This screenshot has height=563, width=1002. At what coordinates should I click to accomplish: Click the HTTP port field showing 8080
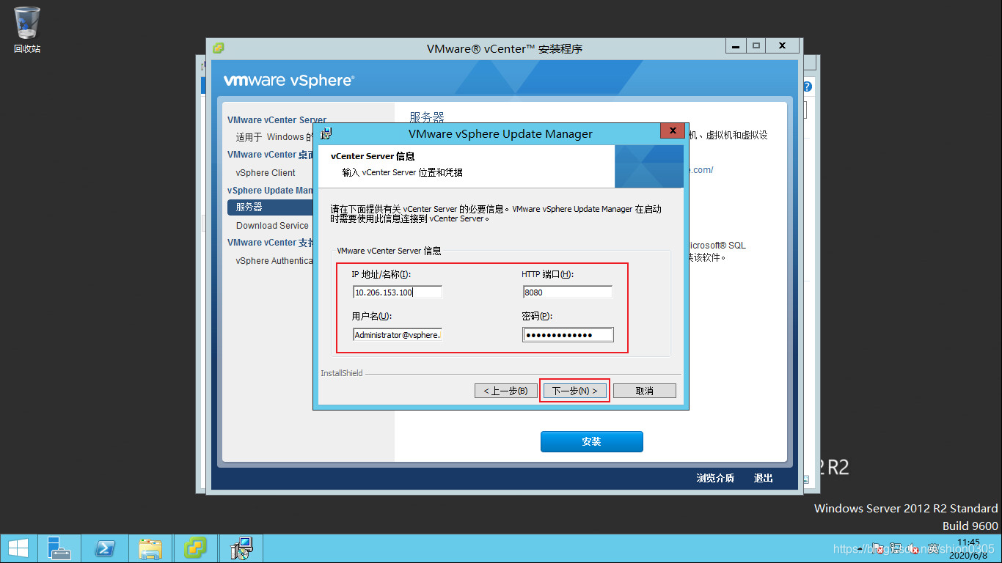coord(568,292)
